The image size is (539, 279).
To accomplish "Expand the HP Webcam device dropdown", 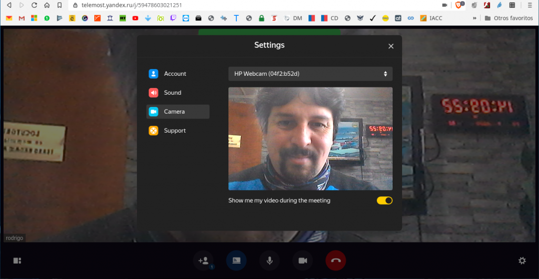I will [310, 74].
